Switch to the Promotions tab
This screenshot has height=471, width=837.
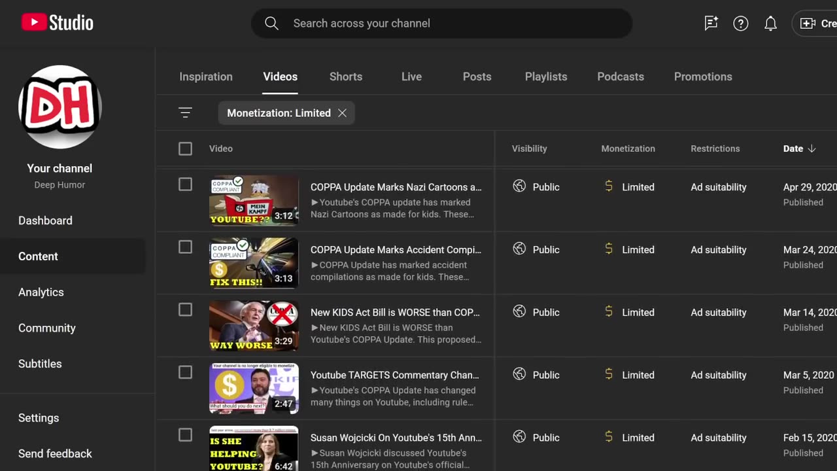click(x=703, y=77)
